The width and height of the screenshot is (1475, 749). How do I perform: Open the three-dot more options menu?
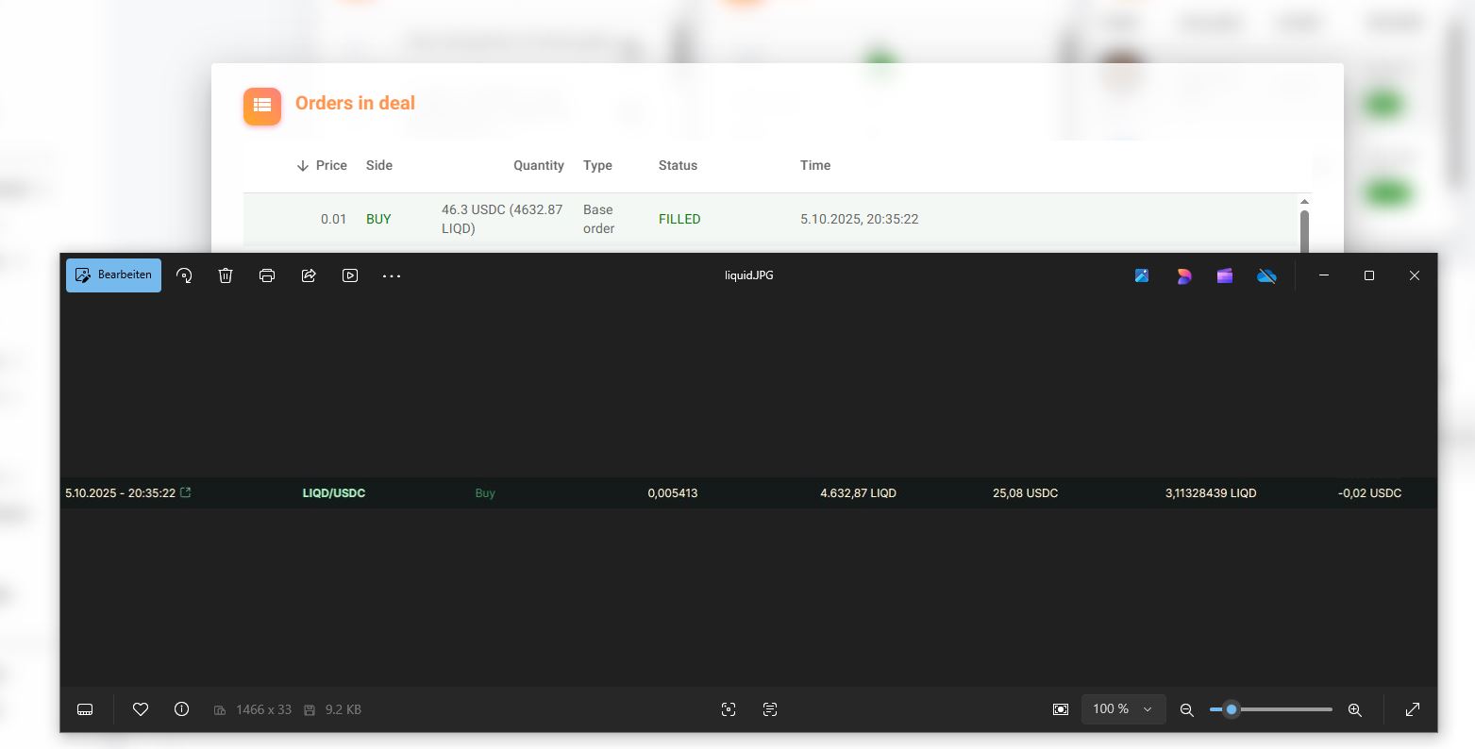click(x=392, y=276)
